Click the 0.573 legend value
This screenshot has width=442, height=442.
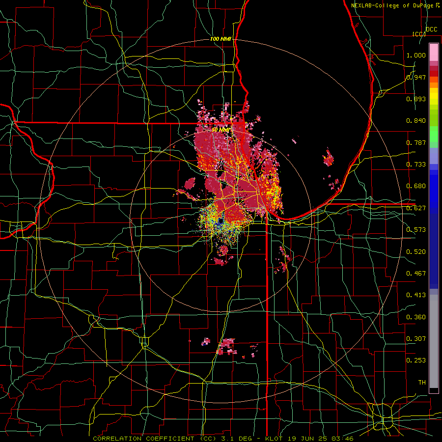pyautogui.click(x=416, y=230)
